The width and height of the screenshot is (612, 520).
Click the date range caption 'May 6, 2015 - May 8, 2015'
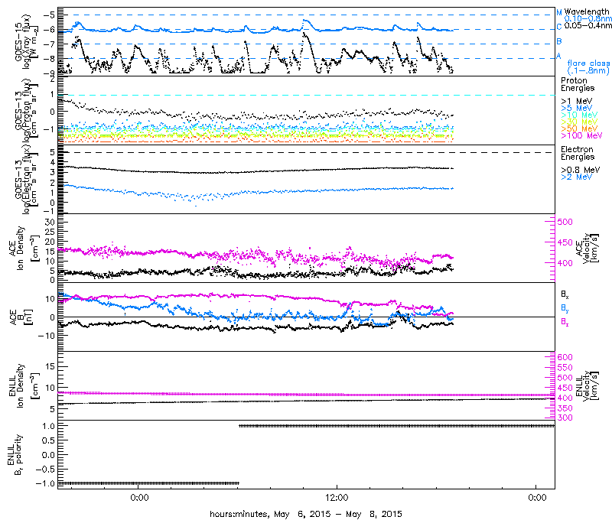pyautogui.click(x=338, y=514)
